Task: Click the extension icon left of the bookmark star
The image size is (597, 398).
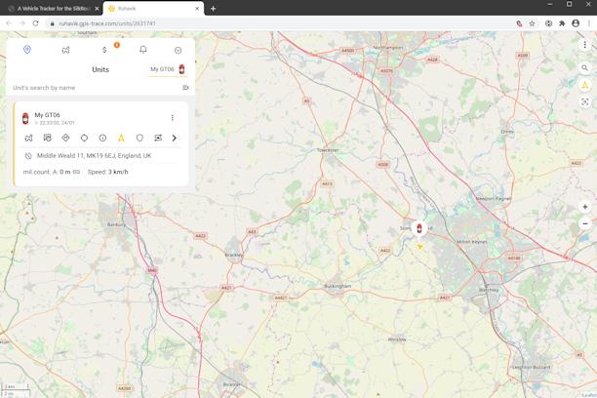Action: (519, 23)
